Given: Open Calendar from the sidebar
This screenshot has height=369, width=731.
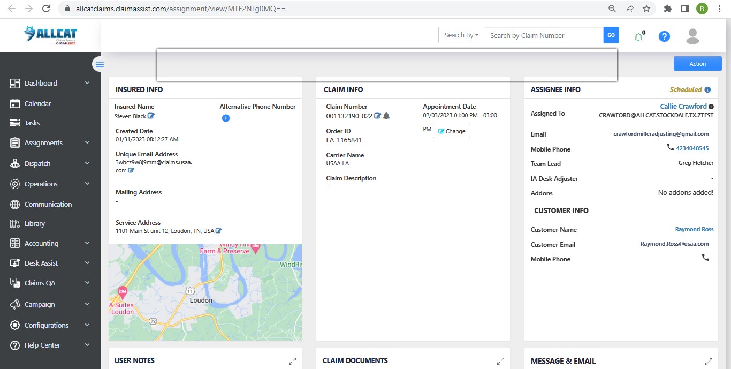Looking at the screenshot, I should pyautogui.click(x=37, y=103).
